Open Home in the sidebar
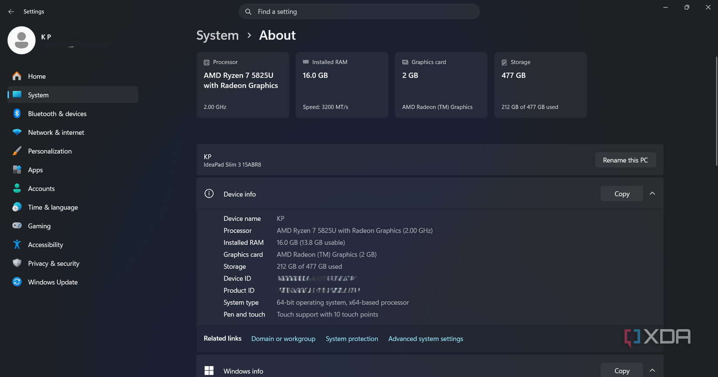This screenshot has height=377, width=718. tap(73, 76)
